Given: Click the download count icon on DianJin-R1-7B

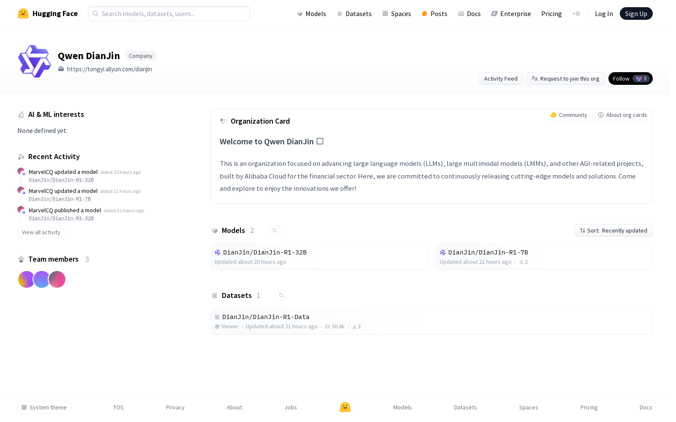Looking at the screenshot, I should coord(521,262).
